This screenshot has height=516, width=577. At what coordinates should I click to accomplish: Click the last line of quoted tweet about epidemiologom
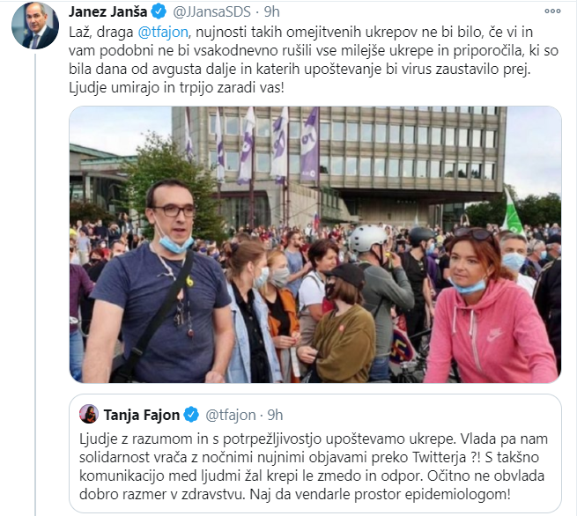point(295,494)
